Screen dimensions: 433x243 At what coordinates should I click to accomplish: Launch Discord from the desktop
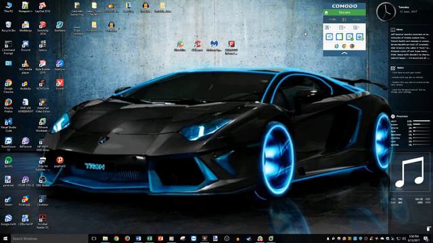point(26,46)
